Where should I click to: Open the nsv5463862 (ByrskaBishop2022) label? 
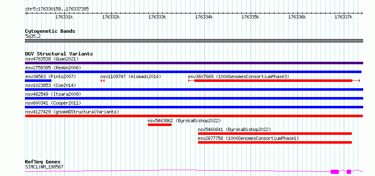click(x=184, y=121)
